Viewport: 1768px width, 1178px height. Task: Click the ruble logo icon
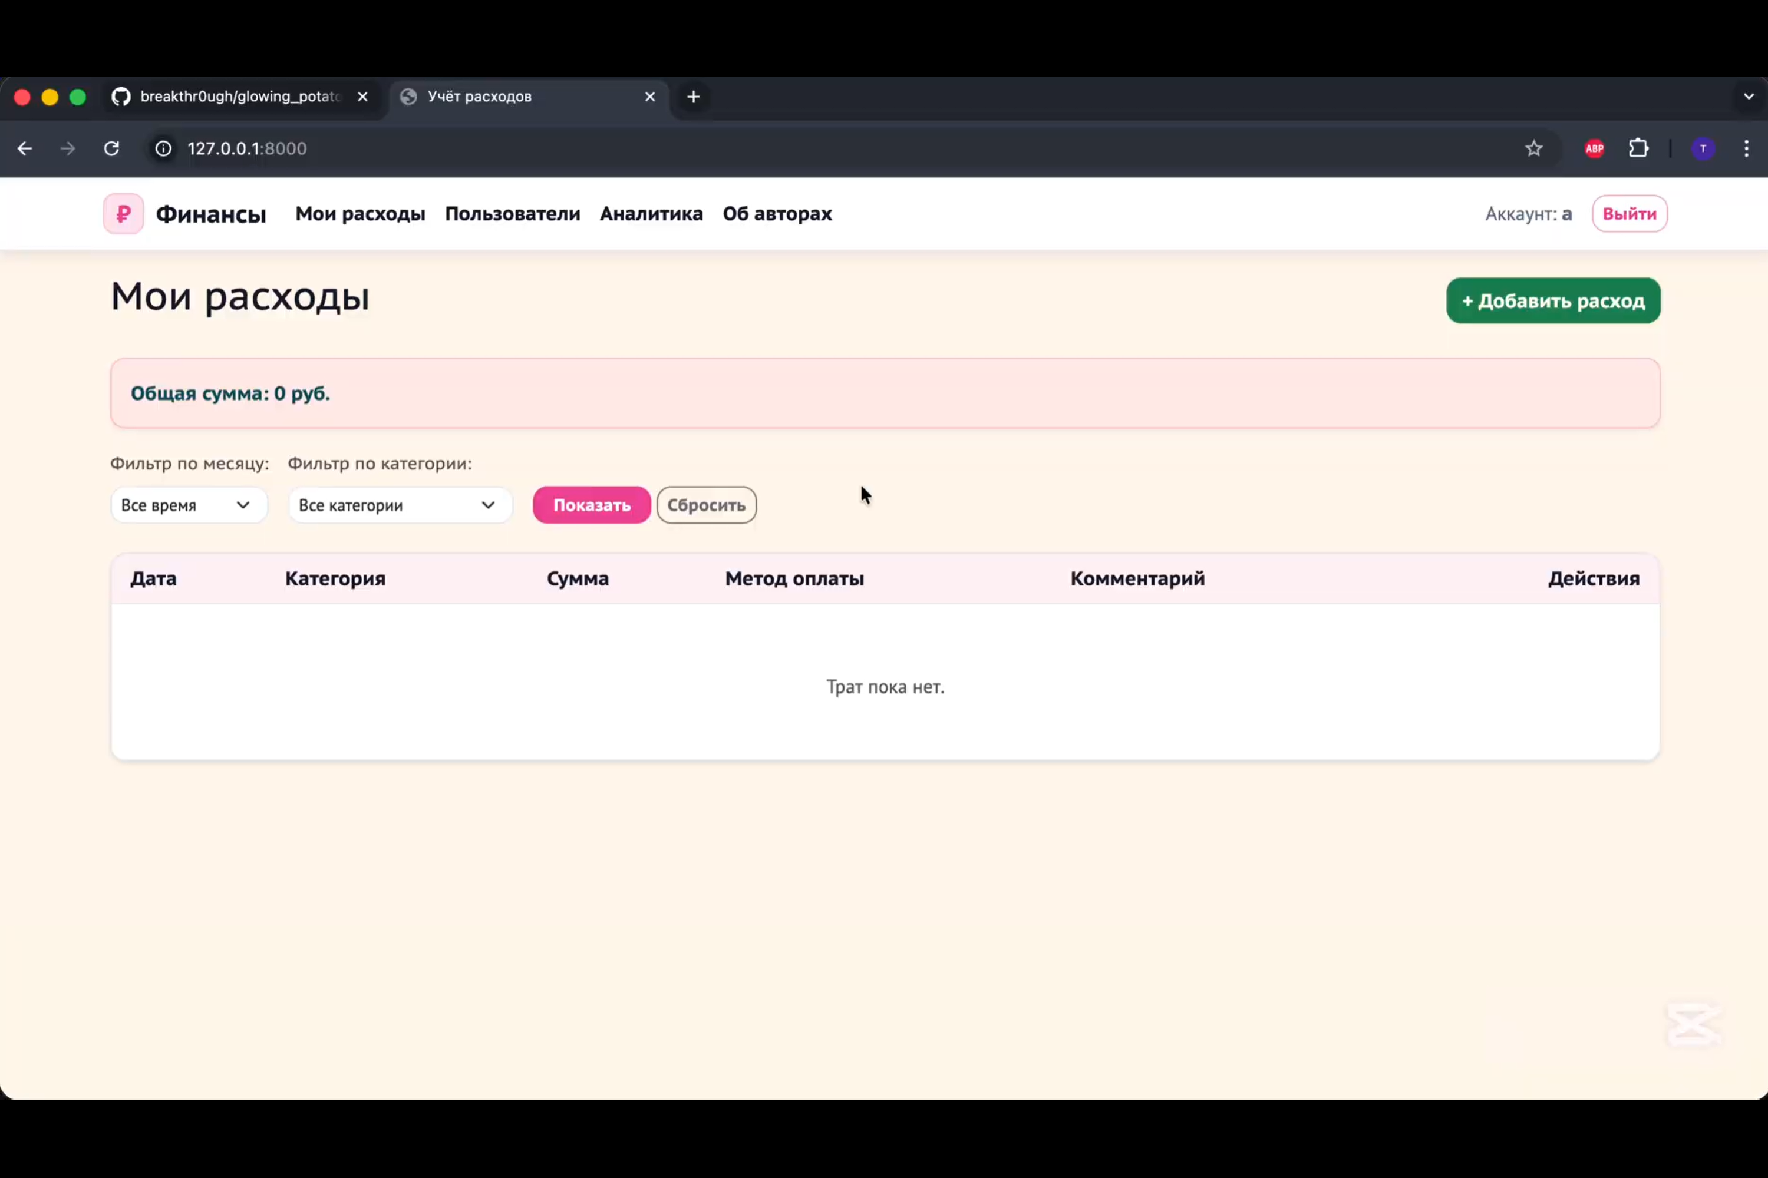pyautogui.click(x=123, y=214)
